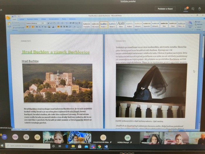Image resolution: width=205 pixels, height=154 pixels.
Task: Open Change Case Aa dropdown
Action: [45, 27]
